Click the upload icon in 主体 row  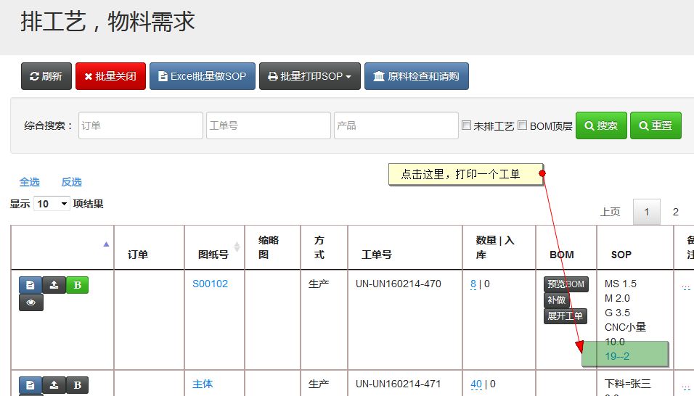pyautogui.click(x=54, y=385)
